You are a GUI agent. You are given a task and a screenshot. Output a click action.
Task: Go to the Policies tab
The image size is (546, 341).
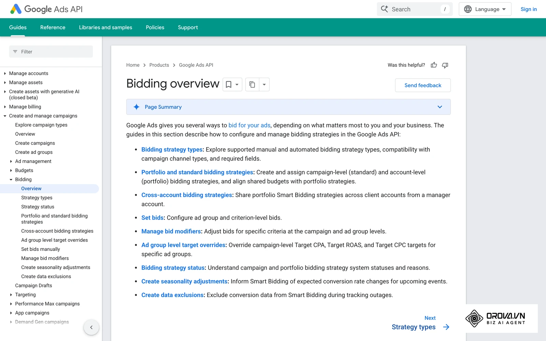click(x=155, y=27)
